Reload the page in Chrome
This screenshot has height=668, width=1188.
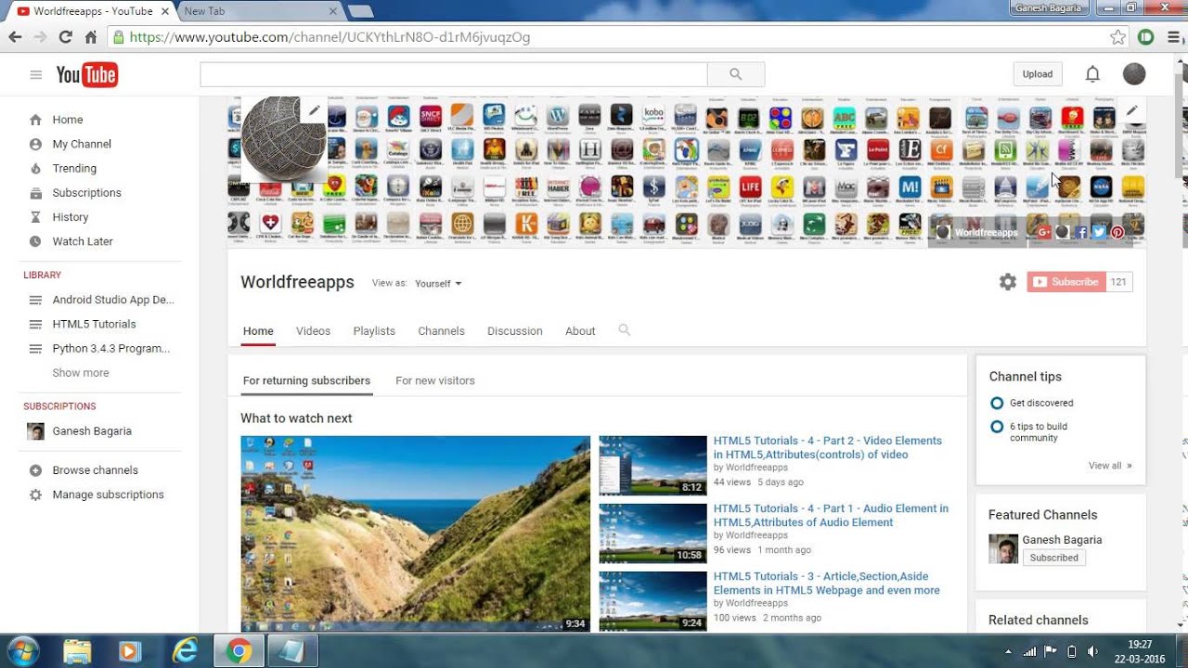coord(65,37)
